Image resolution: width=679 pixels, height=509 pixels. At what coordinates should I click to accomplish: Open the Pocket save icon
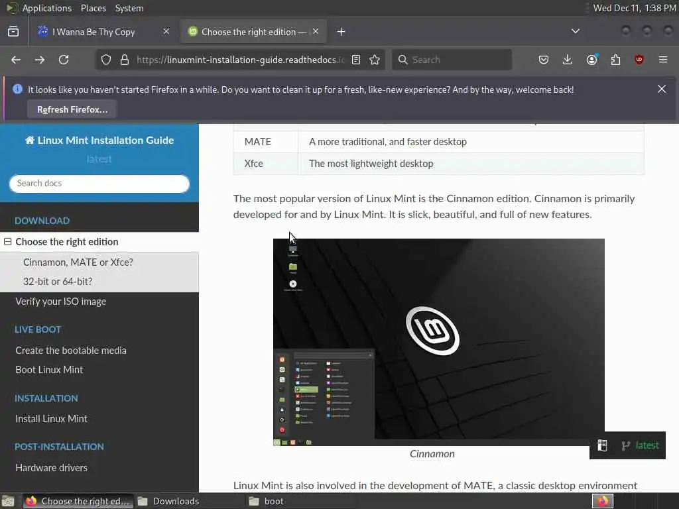click(544, 60)
